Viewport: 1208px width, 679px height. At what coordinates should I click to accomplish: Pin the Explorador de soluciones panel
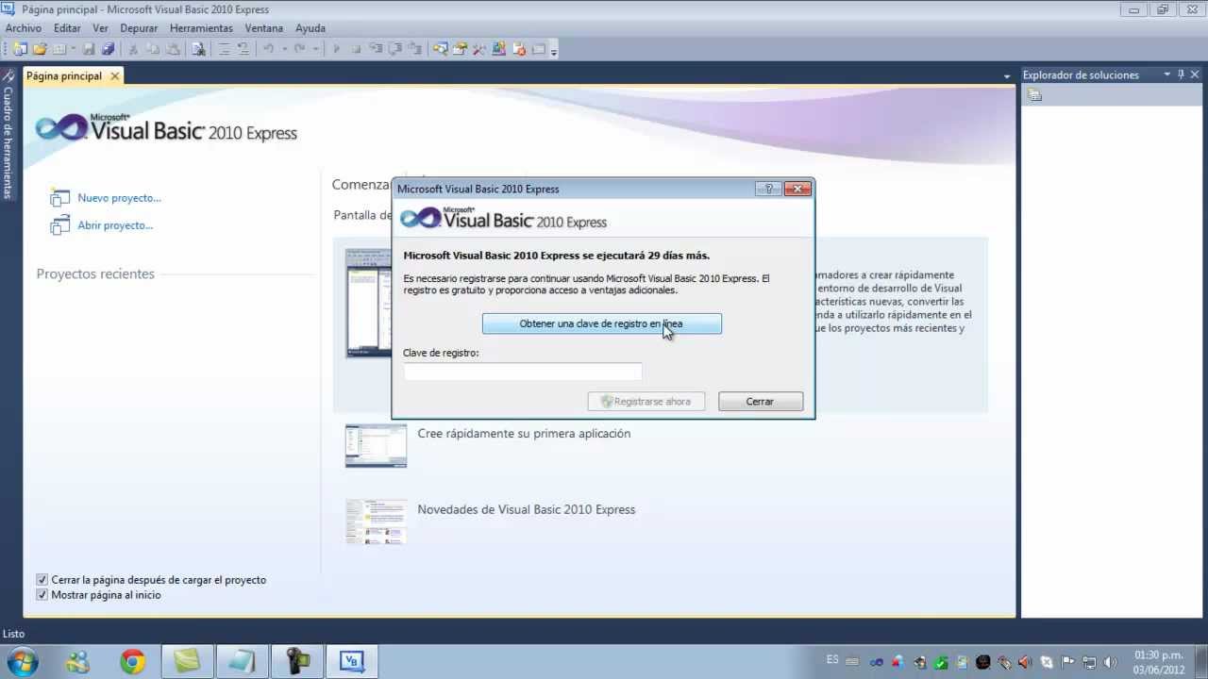1181,75
